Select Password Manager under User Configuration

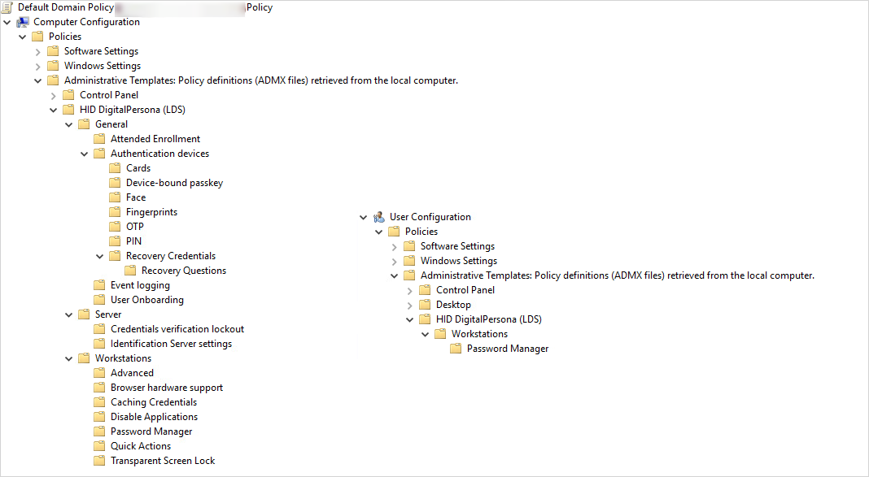coord(507,349)
